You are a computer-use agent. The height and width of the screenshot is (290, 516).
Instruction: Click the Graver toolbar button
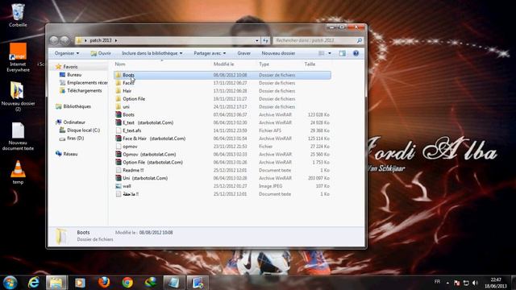pyautogui.click(x=243, y=53)
